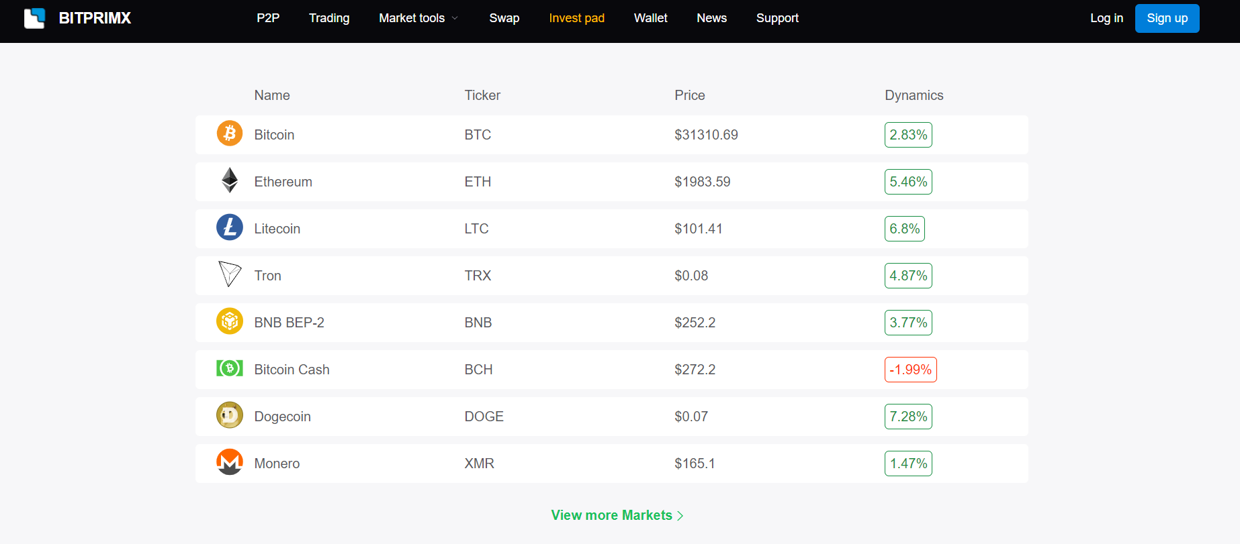Select the Ethereum logo icon
Viewport: 1240px width, 544px height.
(229, 180)
